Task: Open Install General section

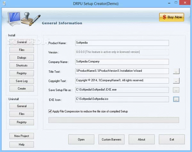Action: click(22, 42)
